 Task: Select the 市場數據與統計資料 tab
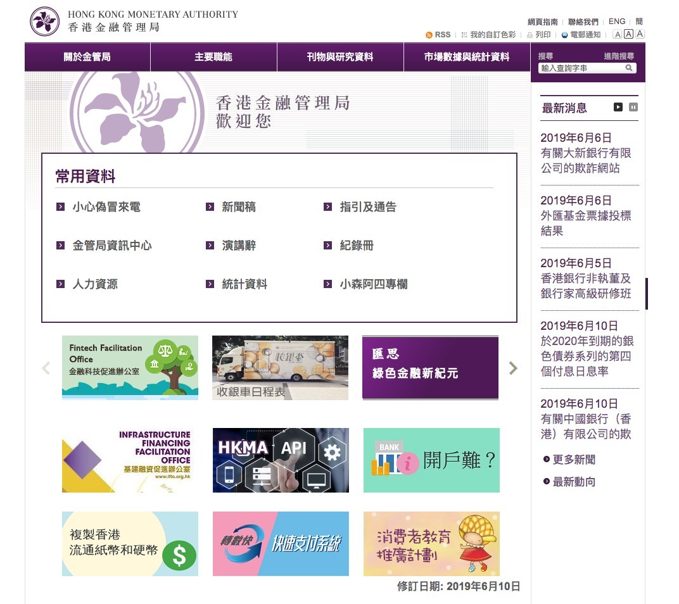point(466,57)
